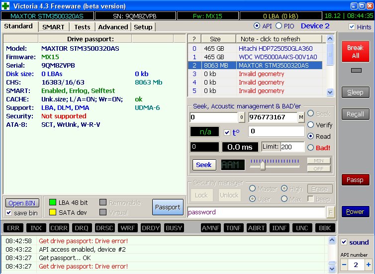
Task: Click the DRDY status indicator
Action: pyautogui.click(x=151, y=228)
